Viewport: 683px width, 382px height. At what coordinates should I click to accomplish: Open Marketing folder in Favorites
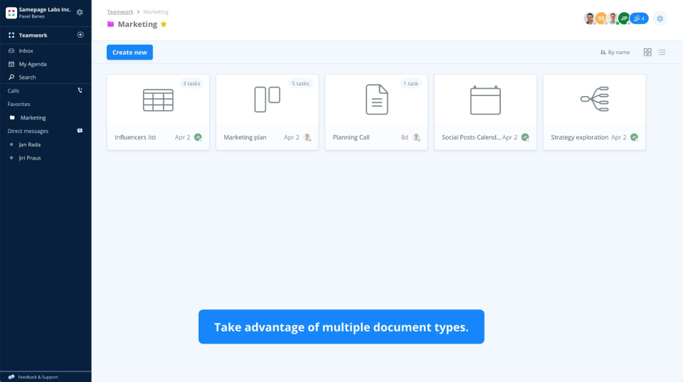tap(33, 117)
